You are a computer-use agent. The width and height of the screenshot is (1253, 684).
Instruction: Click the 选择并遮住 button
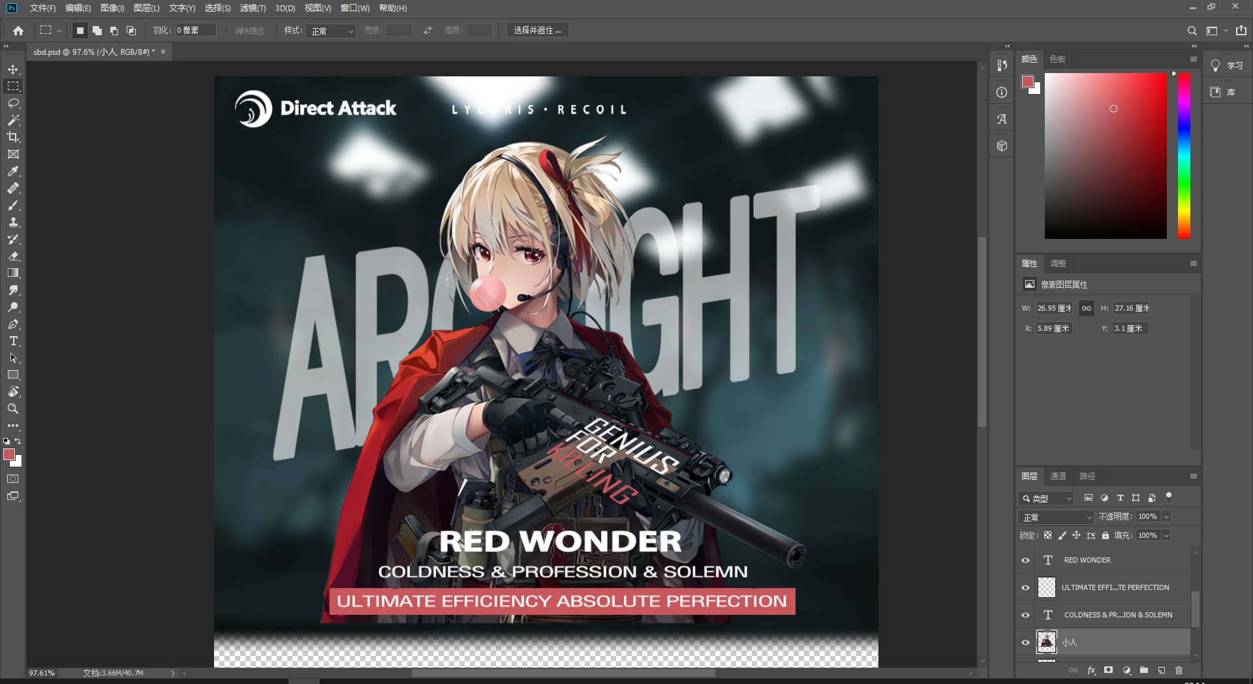tap(537, 31)
